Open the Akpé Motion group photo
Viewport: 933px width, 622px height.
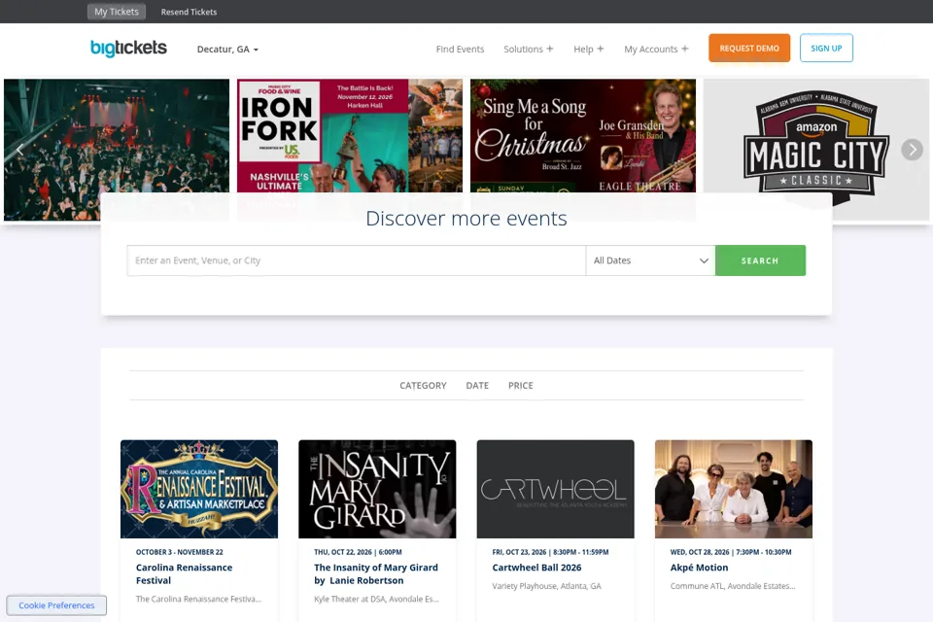[x=734, y=489]
